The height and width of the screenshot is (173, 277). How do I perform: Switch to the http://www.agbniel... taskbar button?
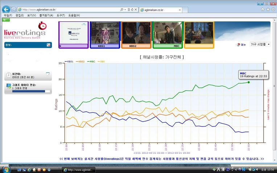79,170
